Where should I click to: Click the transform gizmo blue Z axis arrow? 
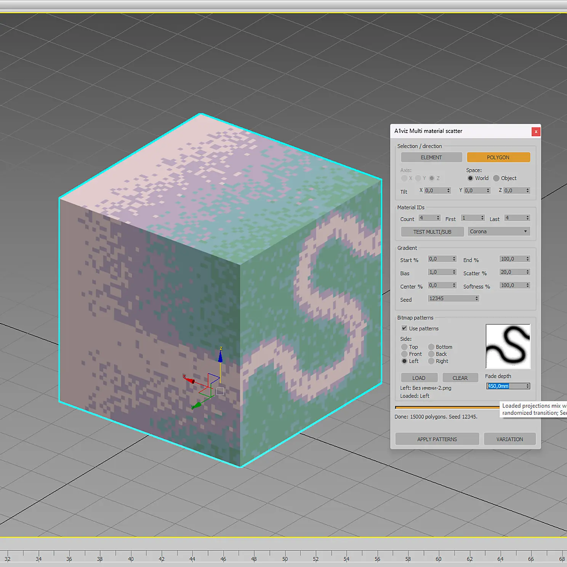(220, 356)
